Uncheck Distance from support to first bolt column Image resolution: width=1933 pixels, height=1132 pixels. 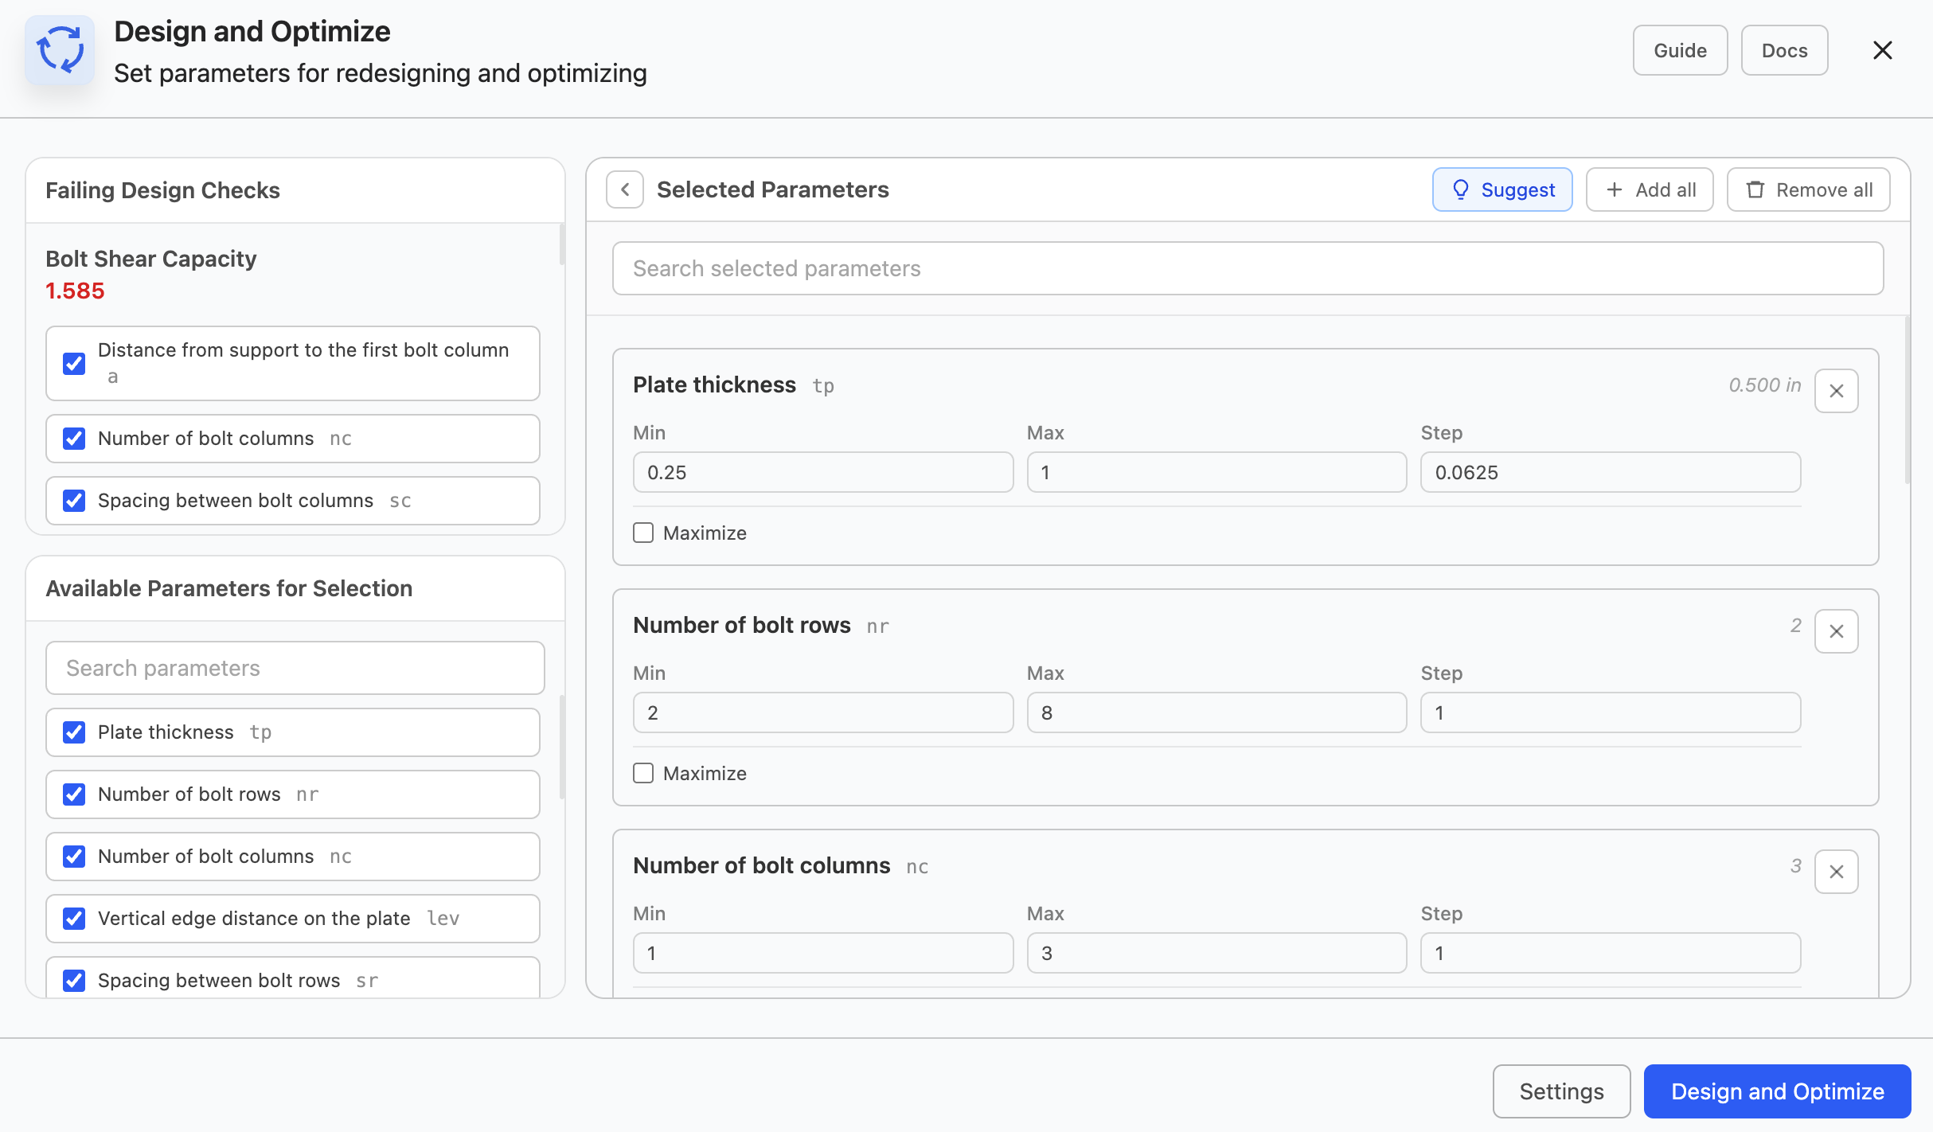(74, 364)
